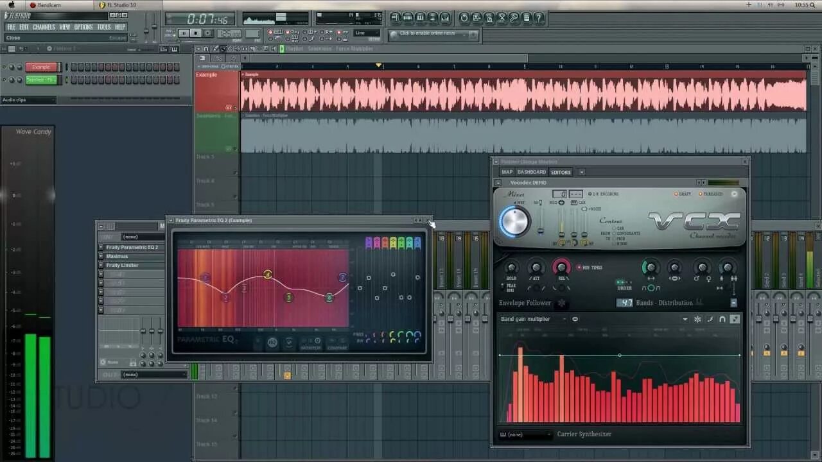Viewport: 822px width, 462px height.
Task: Select the EDITORS tab in Patcher
Action: 561,172
